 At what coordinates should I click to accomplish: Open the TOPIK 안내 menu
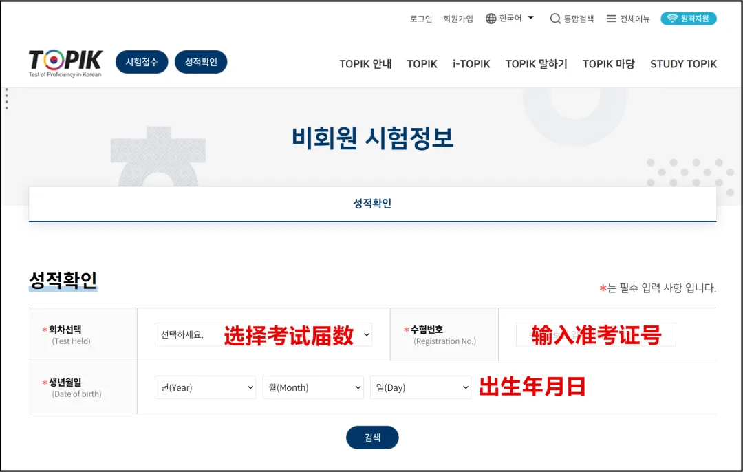pyautogui.click(x=365, y=64)
